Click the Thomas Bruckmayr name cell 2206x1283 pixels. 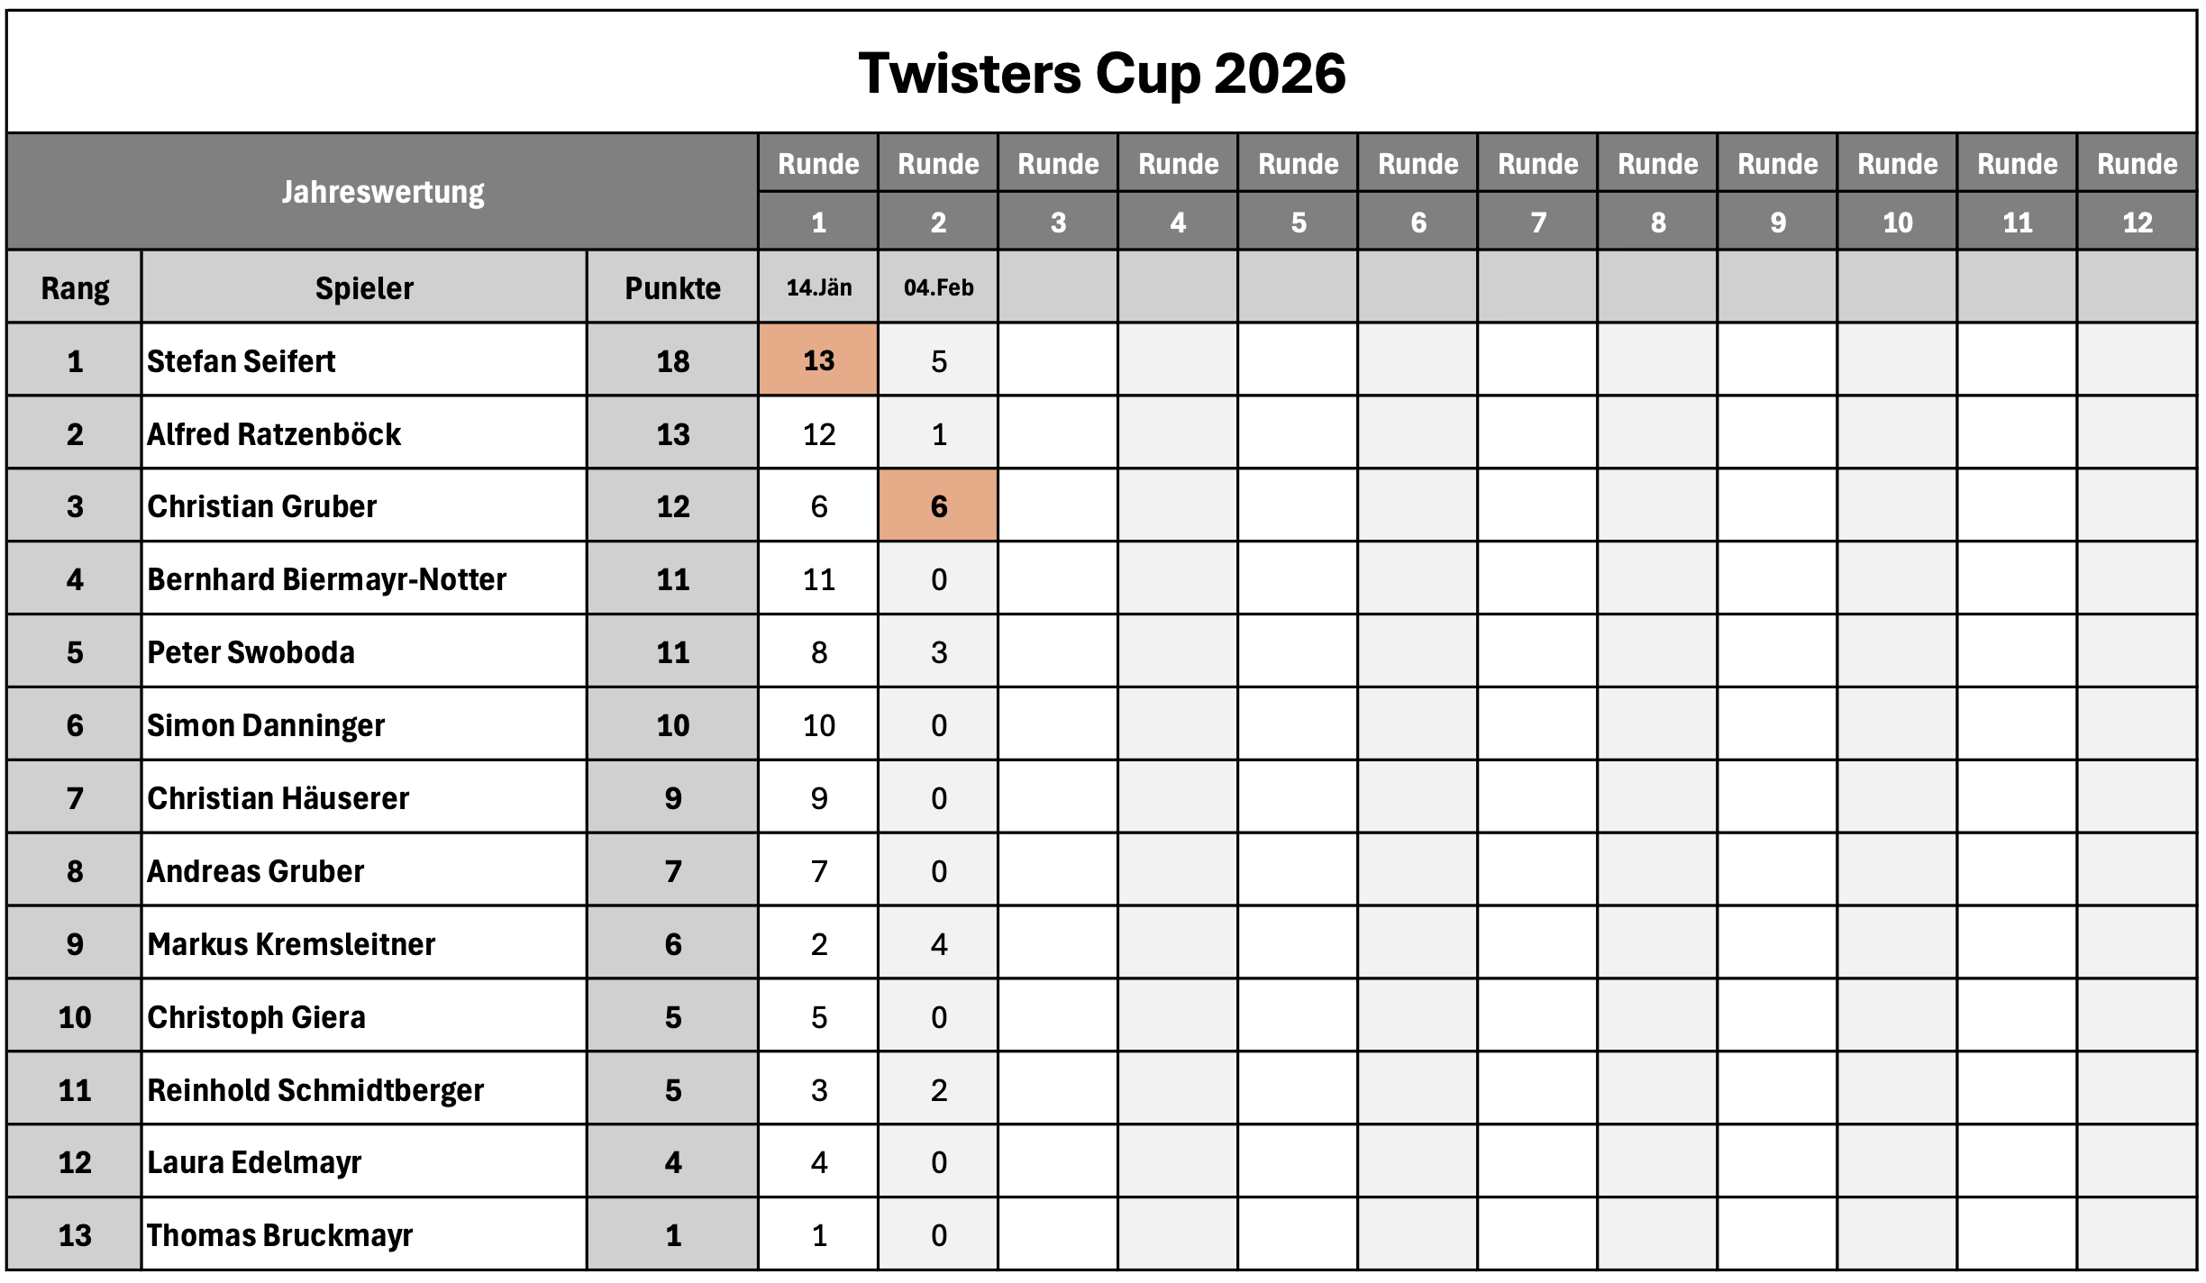pyautogui.click(x=279, y=1235)
